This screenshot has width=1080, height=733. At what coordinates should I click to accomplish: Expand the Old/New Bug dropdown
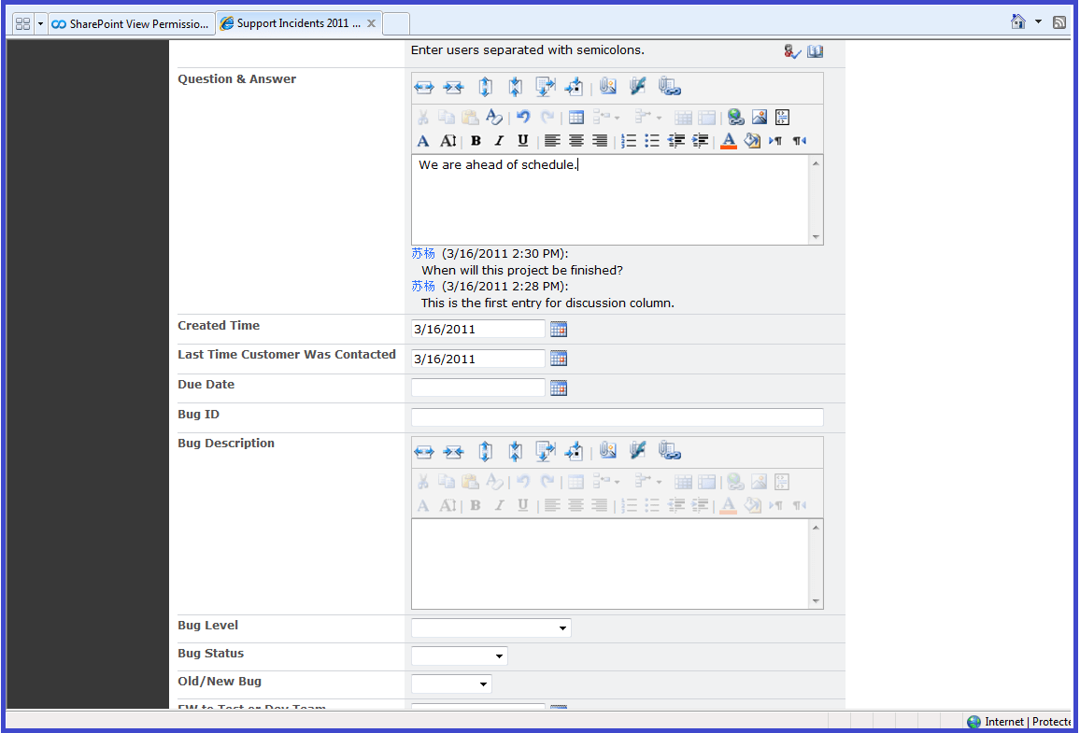pos(484,684)
